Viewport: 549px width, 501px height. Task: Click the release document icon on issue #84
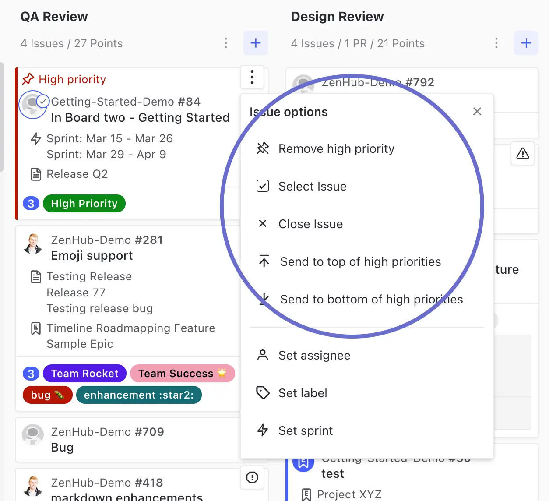(x=36, y=174)
